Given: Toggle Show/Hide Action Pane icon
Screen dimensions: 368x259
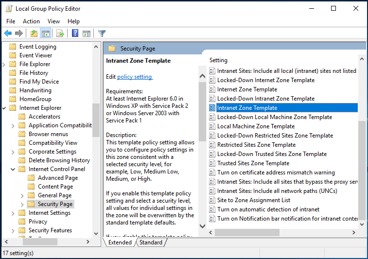Looking at the screenshot, I should coord(87,34).
